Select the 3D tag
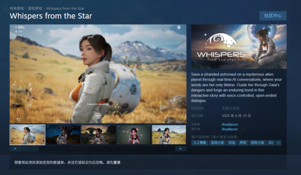The height and width of the screenshot is (175, 301). 271,143
